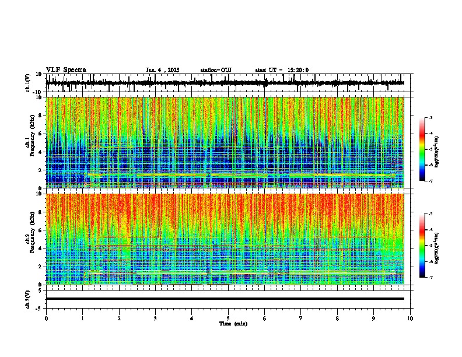
Task: Click the 'ch.3(V)' axis label
Action: [x=28, y=299]
